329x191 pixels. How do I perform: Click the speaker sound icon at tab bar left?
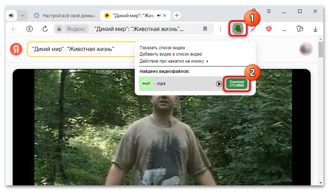[x=11, y=15]
